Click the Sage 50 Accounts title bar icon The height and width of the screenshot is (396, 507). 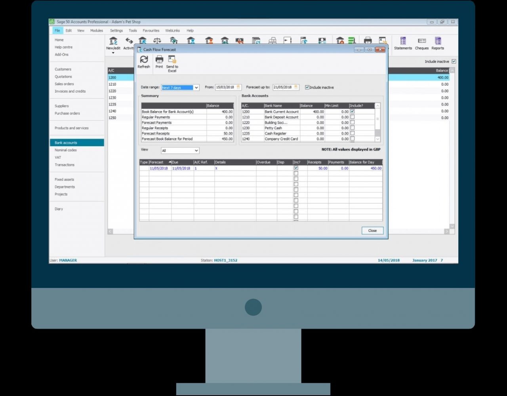click(52, 22)
